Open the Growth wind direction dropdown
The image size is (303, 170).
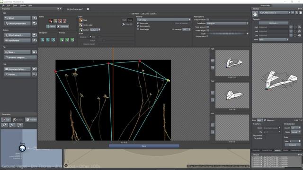point(295,128)
